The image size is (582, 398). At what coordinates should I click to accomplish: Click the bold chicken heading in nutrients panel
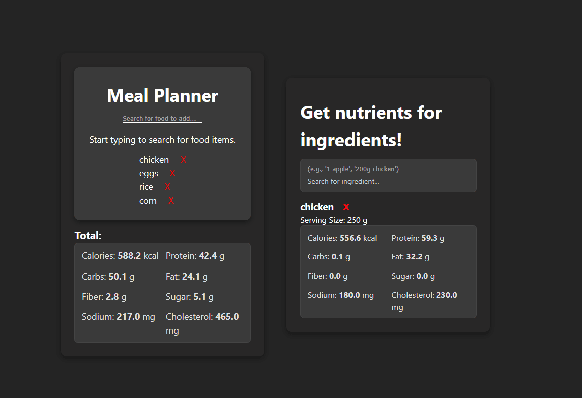click(x=317, y=207)
